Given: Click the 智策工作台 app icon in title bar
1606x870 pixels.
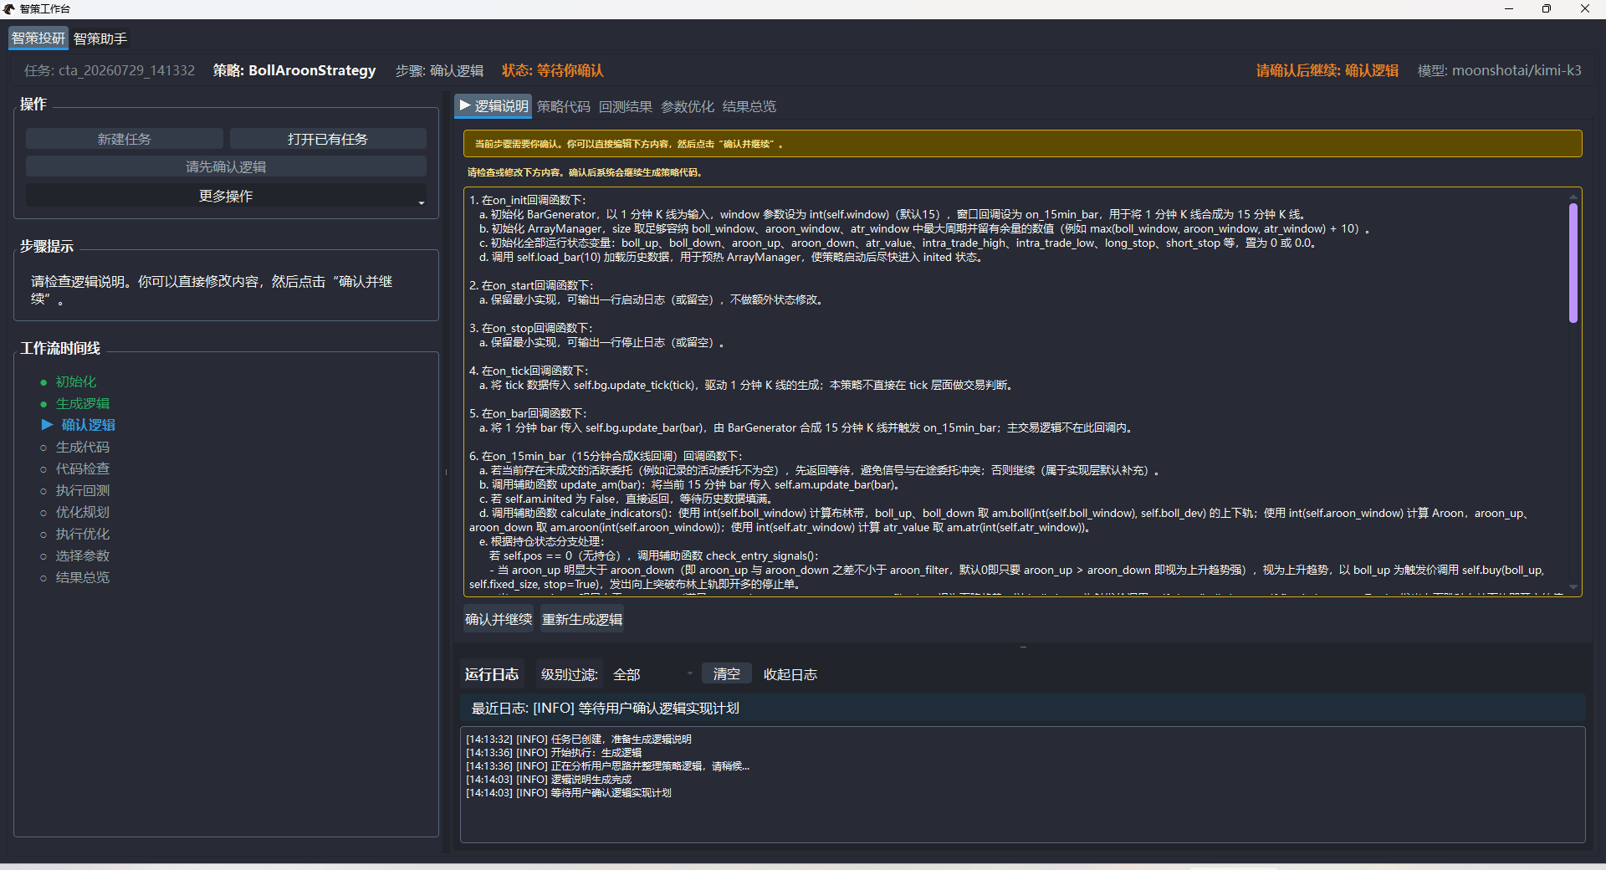Looking at the screenshot, I should click(x=9, y=9).
